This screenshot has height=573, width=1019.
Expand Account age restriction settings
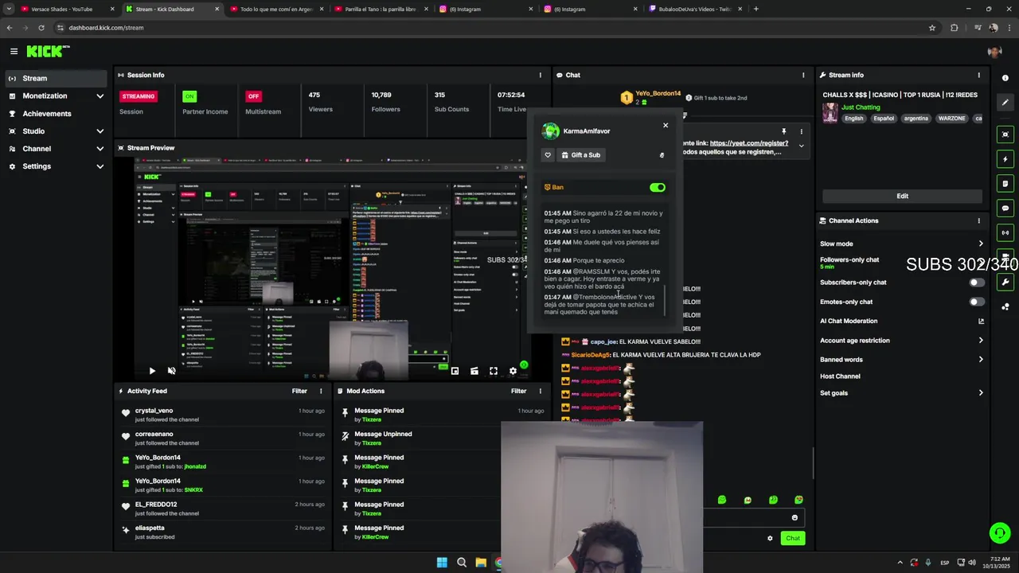(x=902, y=341)
